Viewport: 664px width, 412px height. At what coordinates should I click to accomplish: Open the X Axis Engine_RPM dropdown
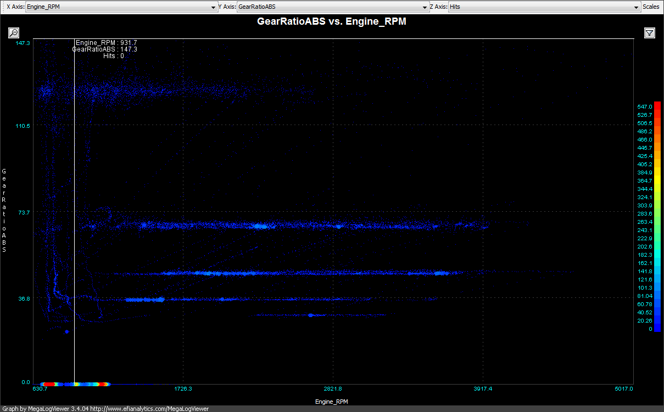click(x=121, y=7)
